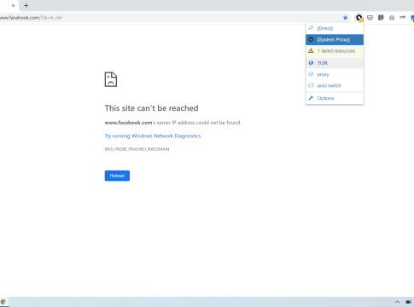Switch to the TOR proxy profile
Image resolution: width=414 pixels, height=307 pixels.
tap(335, 63)
